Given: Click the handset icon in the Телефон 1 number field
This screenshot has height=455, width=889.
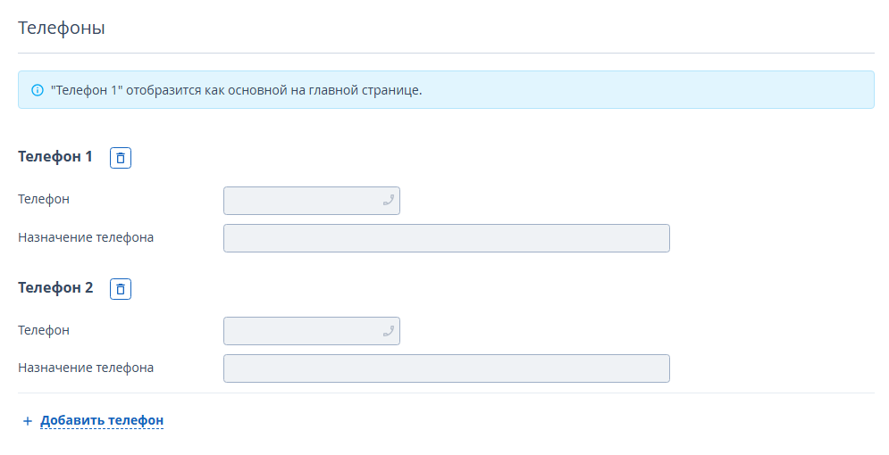Looking at the screenshot, I should 389,201.
